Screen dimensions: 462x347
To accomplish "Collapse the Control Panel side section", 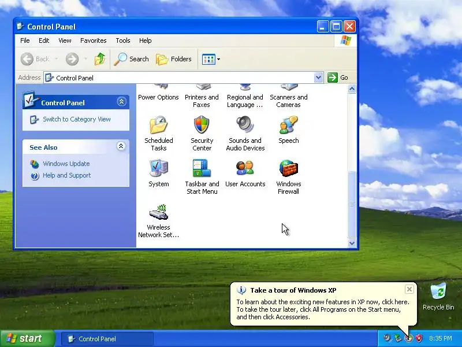I will tap(121, 102).
